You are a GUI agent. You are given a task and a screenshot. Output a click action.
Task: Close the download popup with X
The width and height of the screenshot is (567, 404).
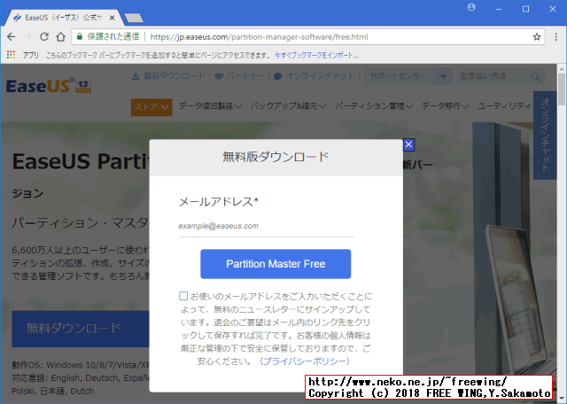click(x=408, y=144)
